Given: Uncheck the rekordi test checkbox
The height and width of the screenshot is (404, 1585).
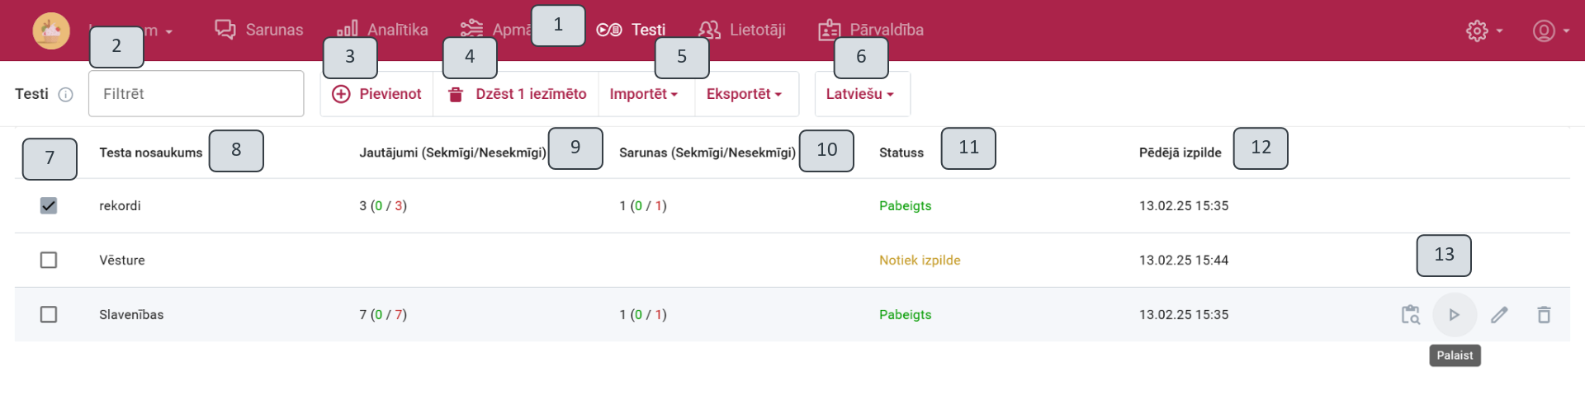Looking at the screenshot, I should (49, 205).
